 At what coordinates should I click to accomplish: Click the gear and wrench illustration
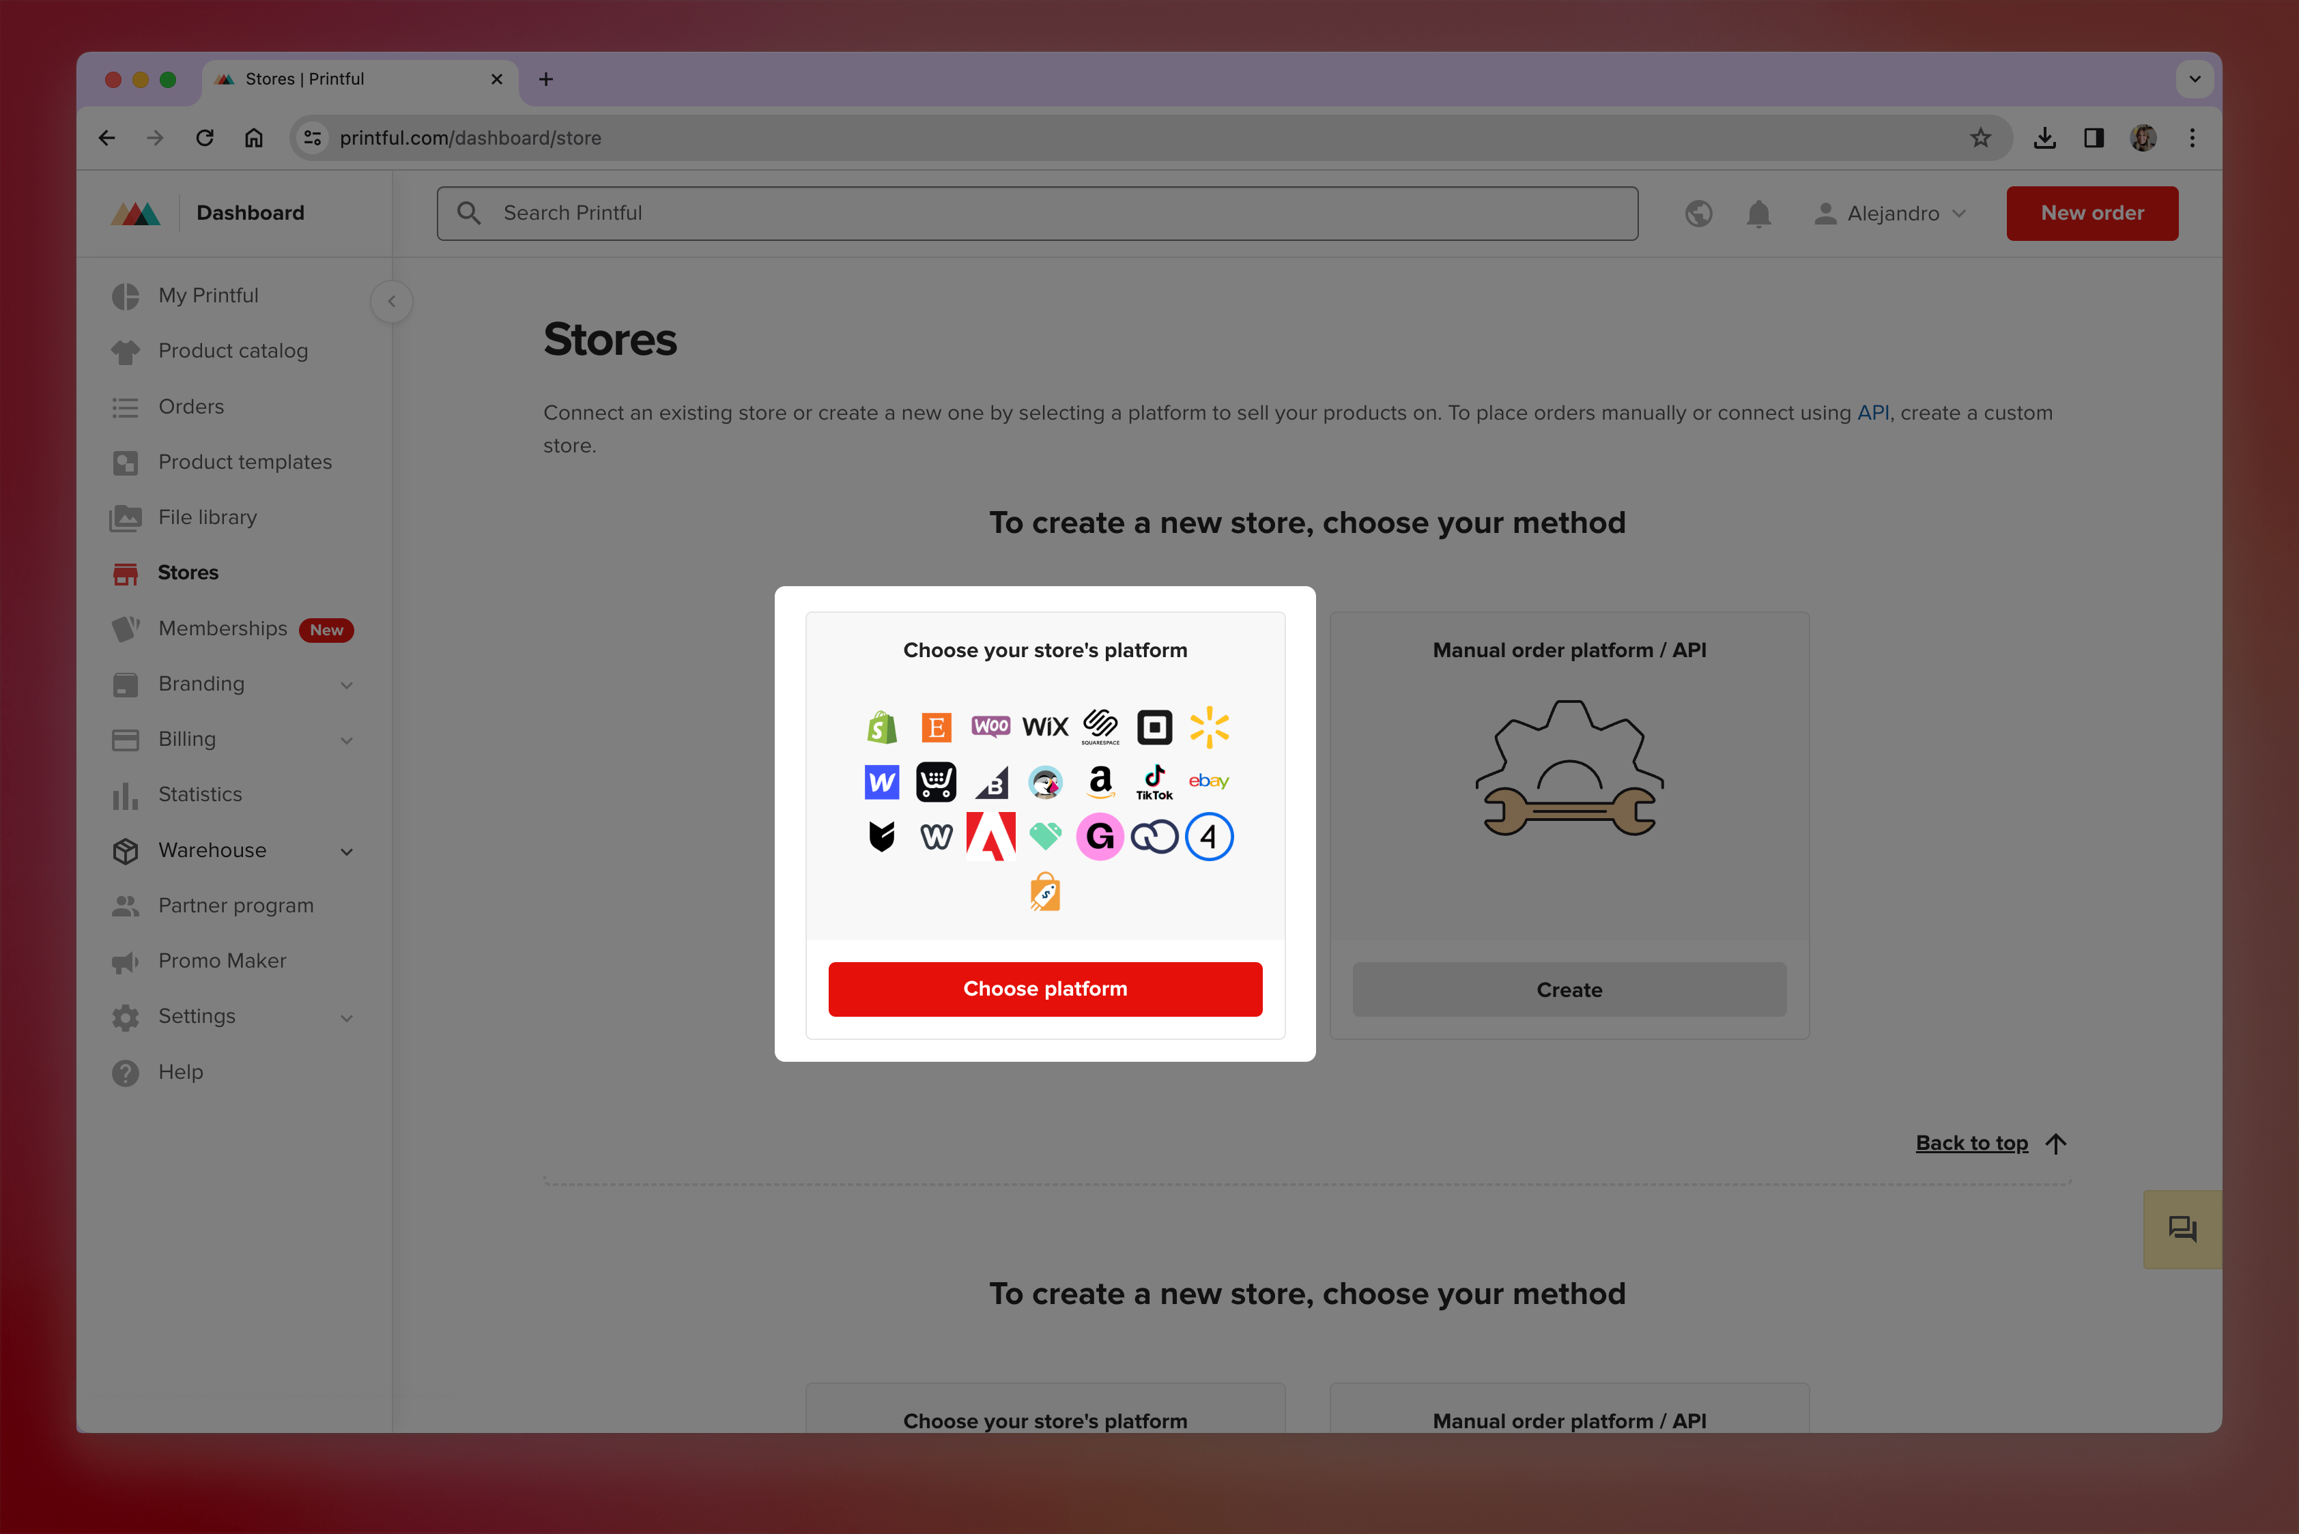pyautogui.click(x=1569, y=769)
